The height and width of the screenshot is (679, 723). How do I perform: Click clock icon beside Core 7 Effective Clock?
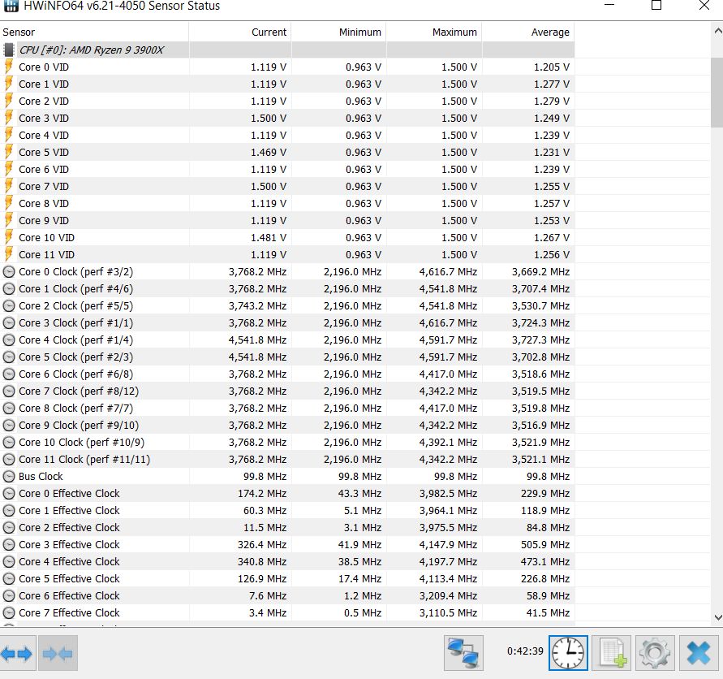coord(9,613)
